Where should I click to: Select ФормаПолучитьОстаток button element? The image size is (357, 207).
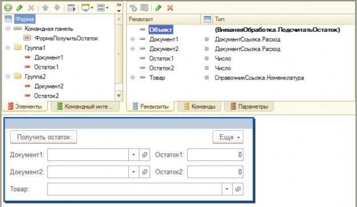tap(66, 38)
